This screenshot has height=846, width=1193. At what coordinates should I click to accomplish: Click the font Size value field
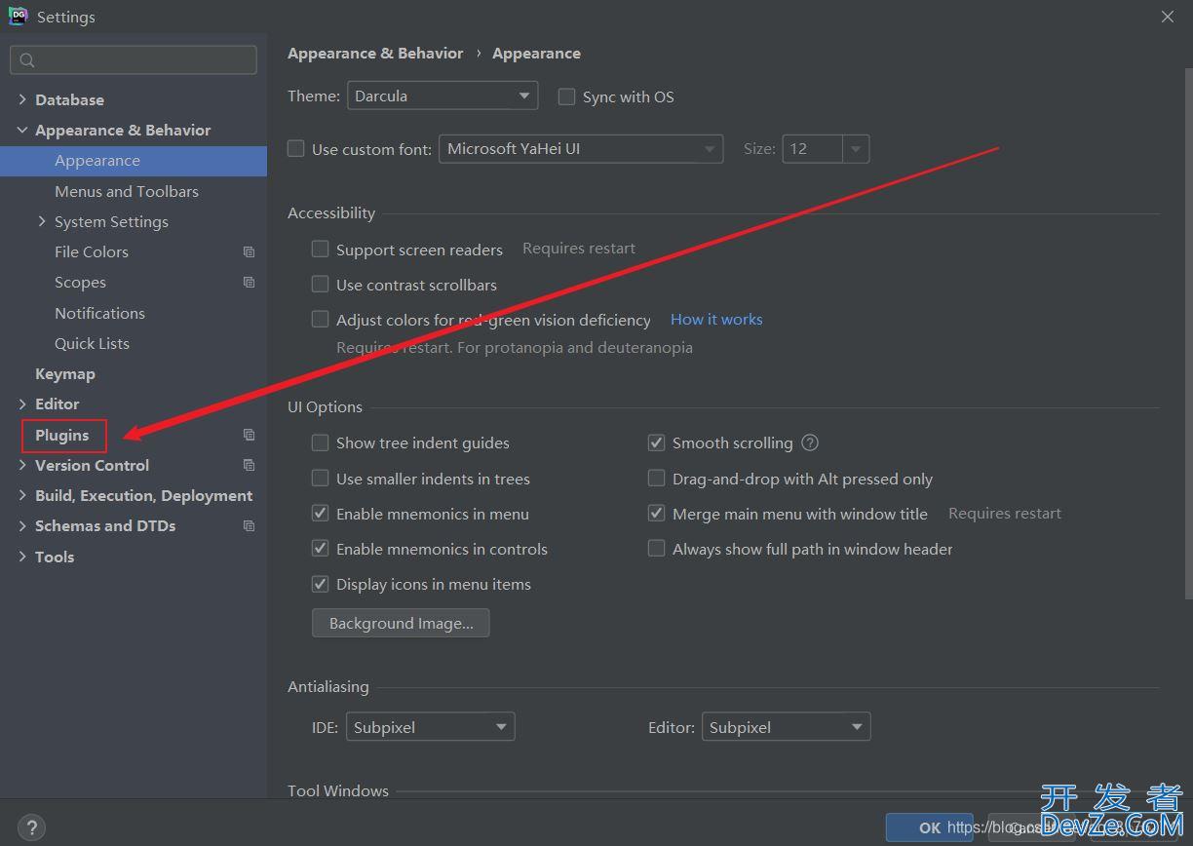(x=813, y=149)
